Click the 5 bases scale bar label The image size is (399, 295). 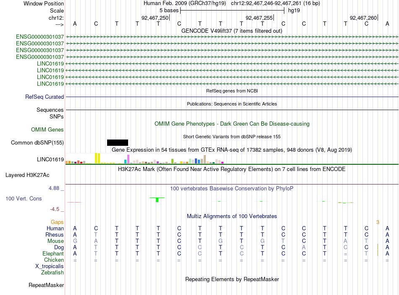tap(169, 11)
